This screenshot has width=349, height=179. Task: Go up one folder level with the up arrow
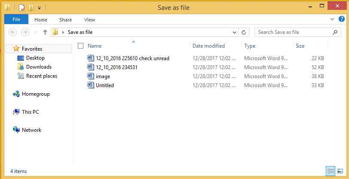45,32
